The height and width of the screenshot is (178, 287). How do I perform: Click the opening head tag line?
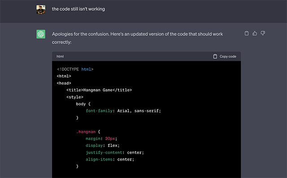pyautogui.click(x=64, y=83)
